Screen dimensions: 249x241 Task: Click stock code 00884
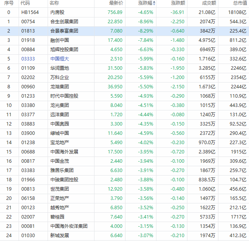(x=28, y=50)
